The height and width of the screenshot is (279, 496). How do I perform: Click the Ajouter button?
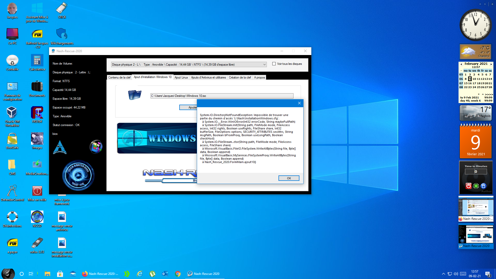tap(189, 107)
